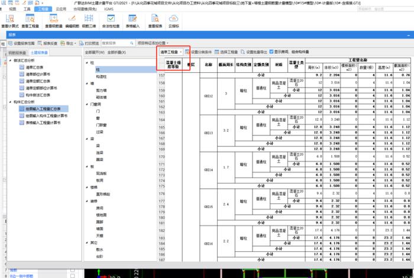This screenshot has height=278, width=414.
Task: Open the 清单工程量 dropdown
Action: [x=171, y=52]
